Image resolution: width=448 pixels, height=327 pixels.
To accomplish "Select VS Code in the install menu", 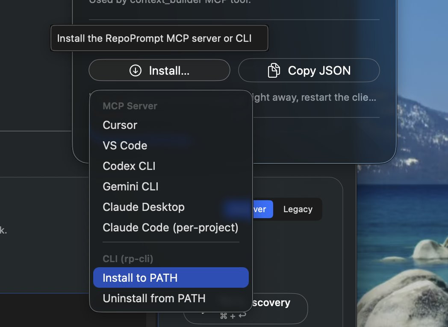I will [x=171, y=146].
